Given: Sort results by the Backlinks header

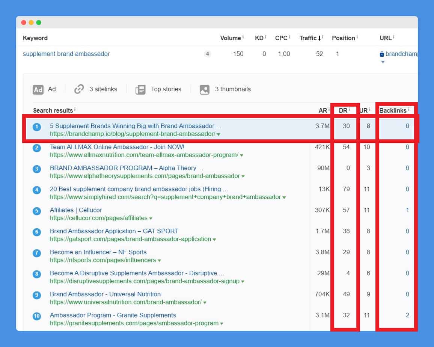Looking at the screenshot, I should pyautogui.click(x=393, y=110).
